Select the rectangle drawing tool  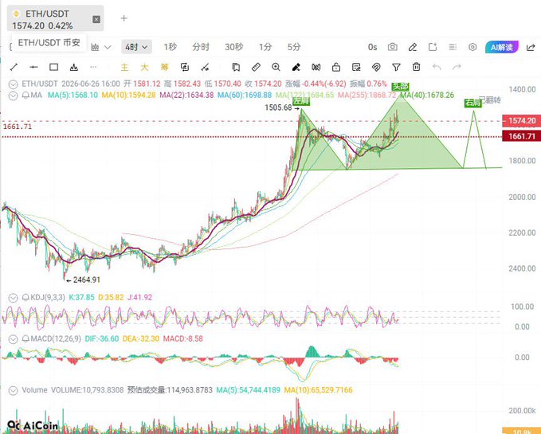pyautogui.click(x=54, y=67)
